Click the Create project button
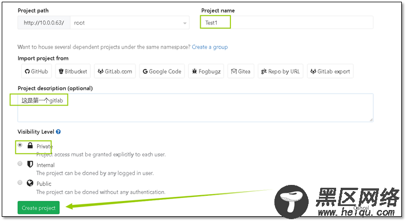This screenshot has height=222, width=407. coord(39,208)
